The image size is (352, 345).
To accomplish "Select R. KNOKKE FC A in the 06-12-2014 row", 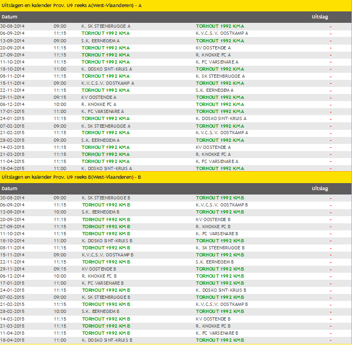I will 99,104.
